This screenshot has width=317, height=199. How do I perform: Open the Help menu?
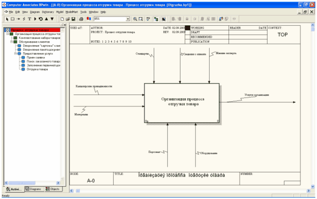tap(103, 12)
